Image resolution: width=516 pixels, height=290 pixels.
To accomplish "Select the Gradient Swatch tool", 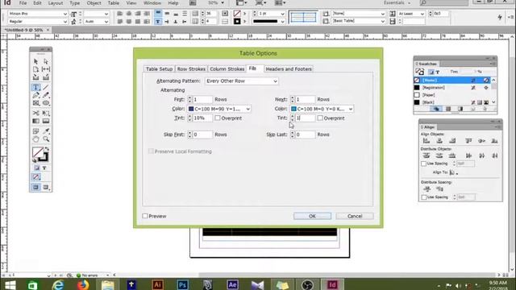I will tap(35, 121).
